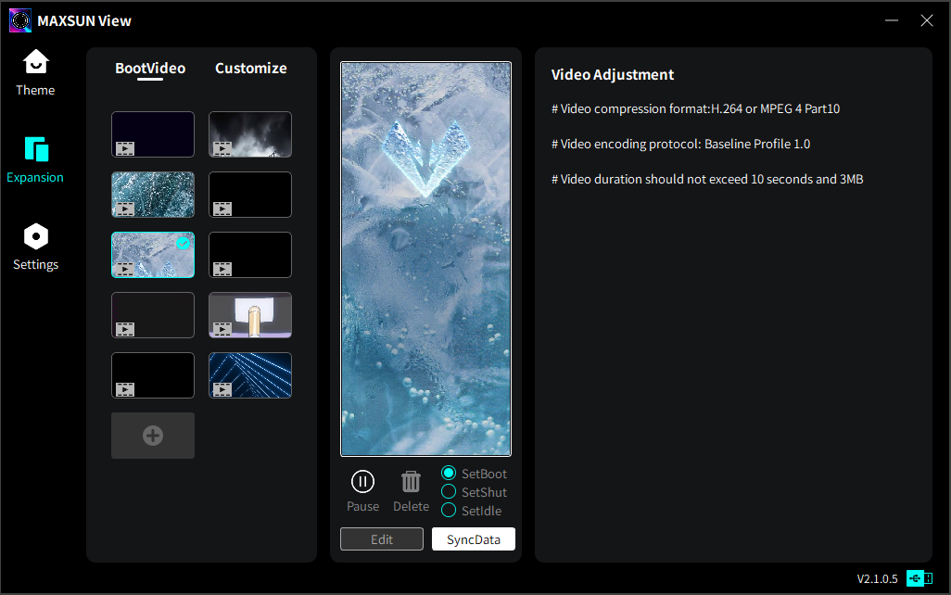Select the blue neon lines video thumbnail
The height and width of the screenshot is (595, 951).
(250, 375)
